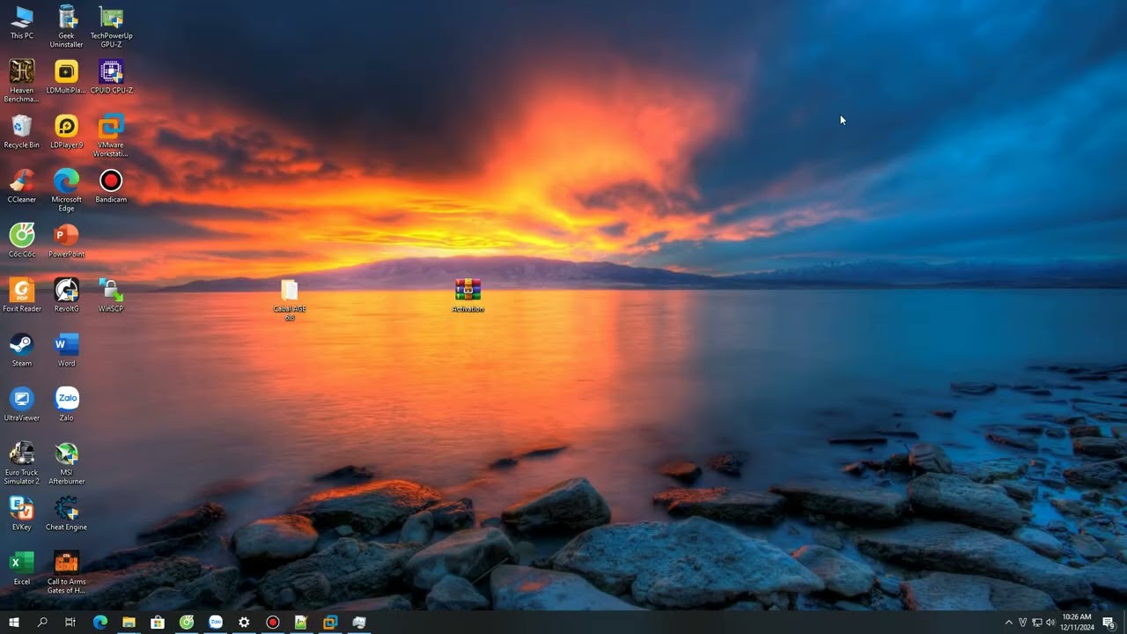Screen dimensions: 1127x634
Task: Select the Excel desktop icon
Action: click(22, 569)
